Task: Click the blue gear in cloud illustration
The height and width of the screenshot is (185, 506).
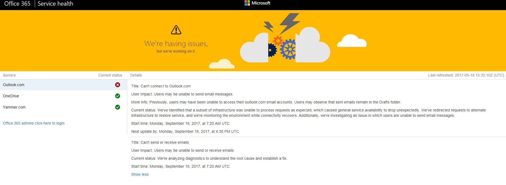Action: [x=288, y=49]
